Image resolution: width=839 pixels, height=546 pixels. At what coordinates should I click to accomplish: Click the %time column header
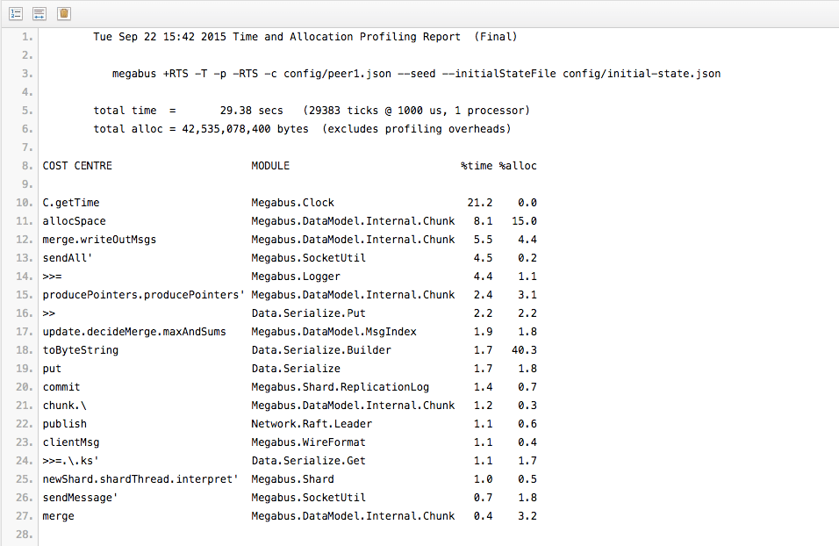tap(477, 166)
